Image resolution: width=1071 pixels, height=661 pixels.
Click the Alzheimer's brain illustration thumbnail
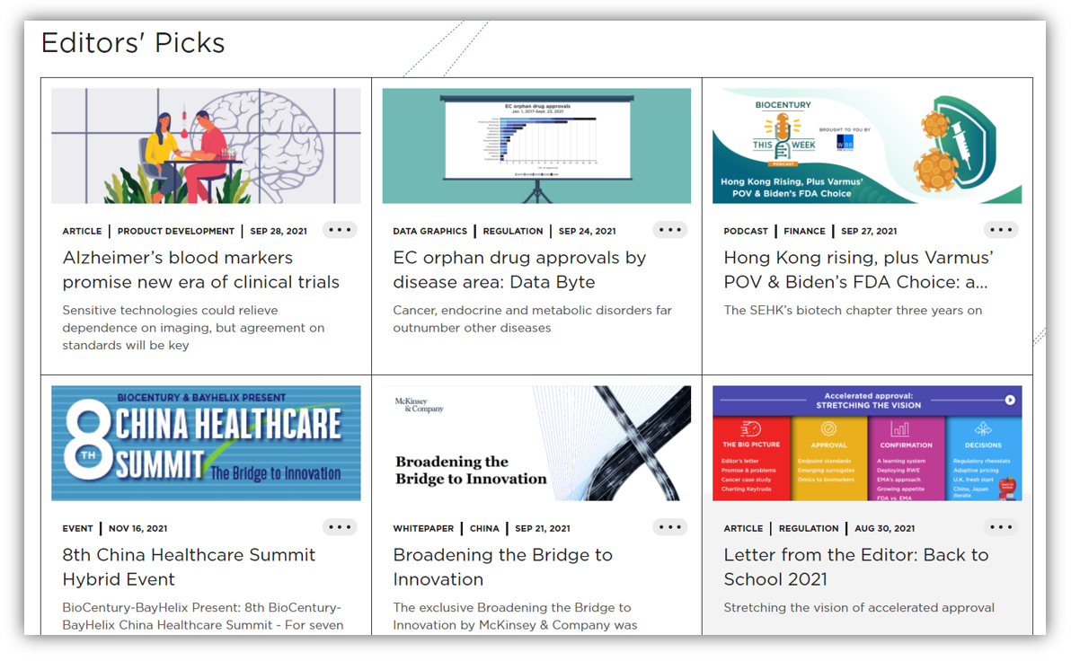[207, 145]
